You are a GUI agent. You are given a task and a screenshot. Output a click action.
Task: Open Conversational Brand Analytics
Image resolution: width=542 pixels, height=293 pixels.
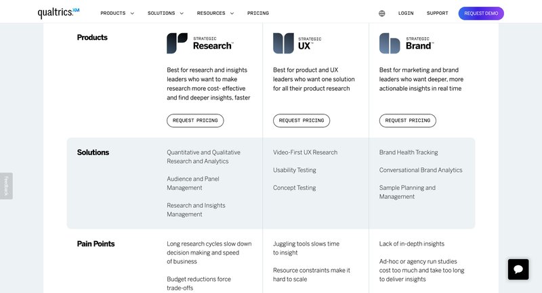tap(421, 170)
